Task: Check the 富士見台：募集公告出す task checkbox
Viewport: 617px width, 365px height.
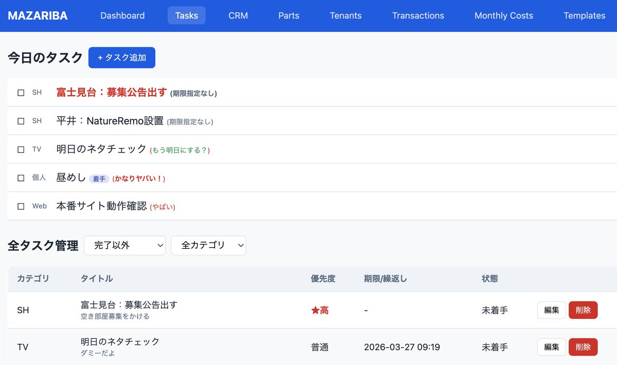Action: [x=21, y=93]
